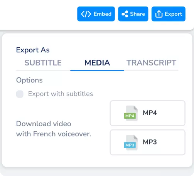Open the MEDIA tab

(x=97, y=63)
